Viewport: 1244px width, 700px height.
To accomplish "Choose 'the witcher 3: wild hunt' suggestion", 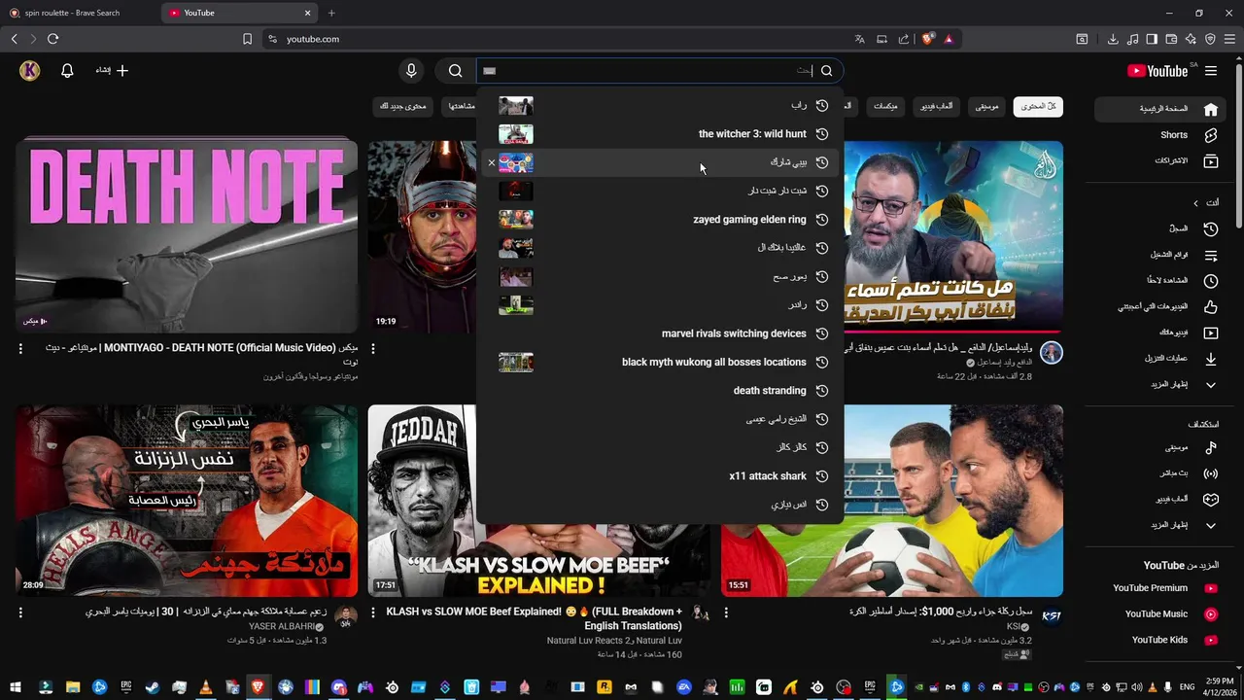I will coord(660,134).
